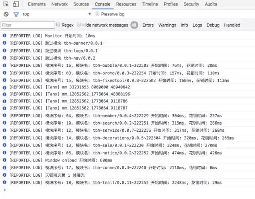Viewport: 255px width, 199px height.
Task: Click info icon beside tbh-notice row
Action: pyautogui.click(x=4, y=152)
